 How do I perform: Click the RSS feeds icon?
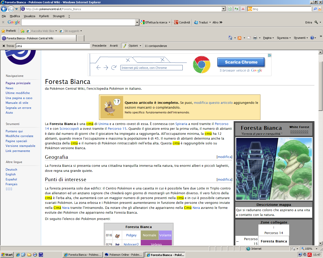pos(239,38)
